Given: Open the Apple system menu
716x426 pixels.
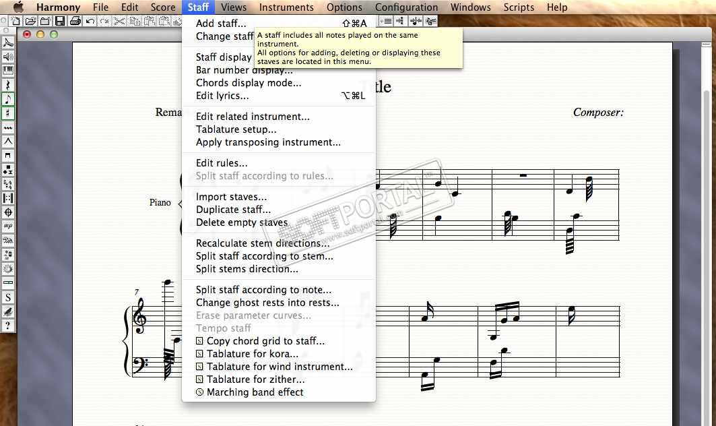Looking at the screenshot, I should tap(18, 7).
